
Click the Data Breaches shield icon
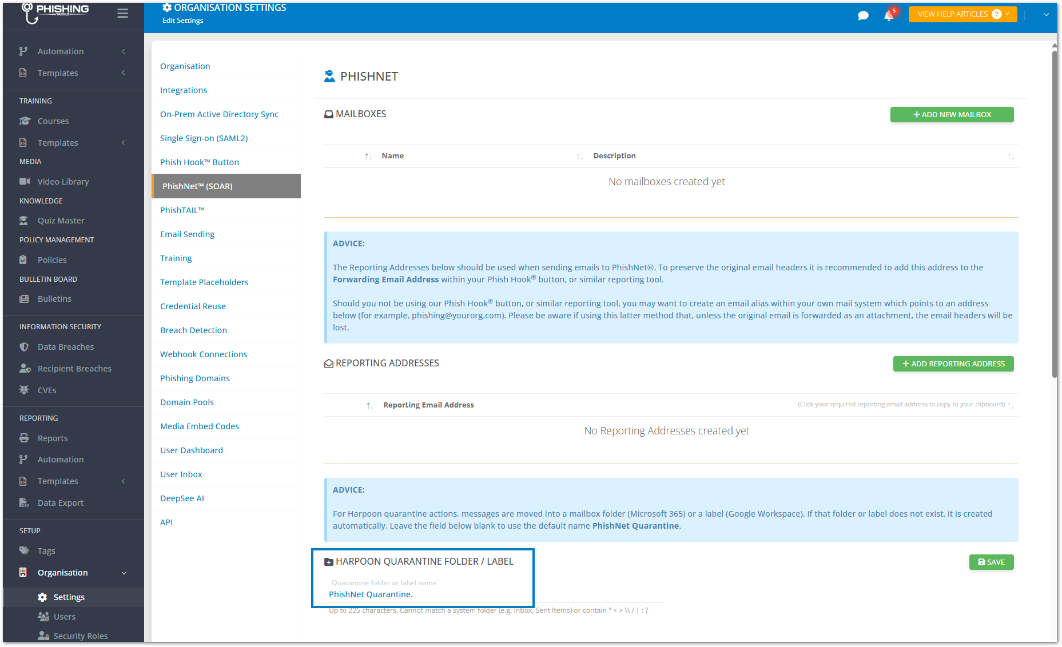click(24, 347)
